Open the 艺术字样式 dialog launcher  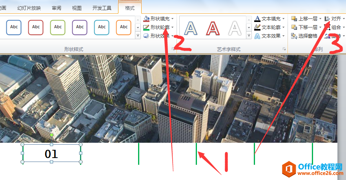(x=284, y=49)
